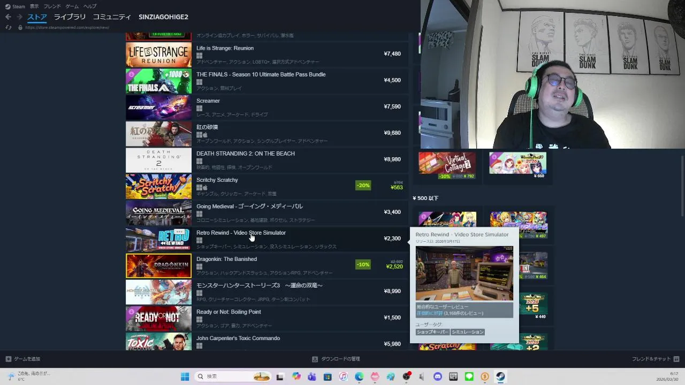Open フレンド＆チャット panel
685x385 pixels.
tap(656, 359)
